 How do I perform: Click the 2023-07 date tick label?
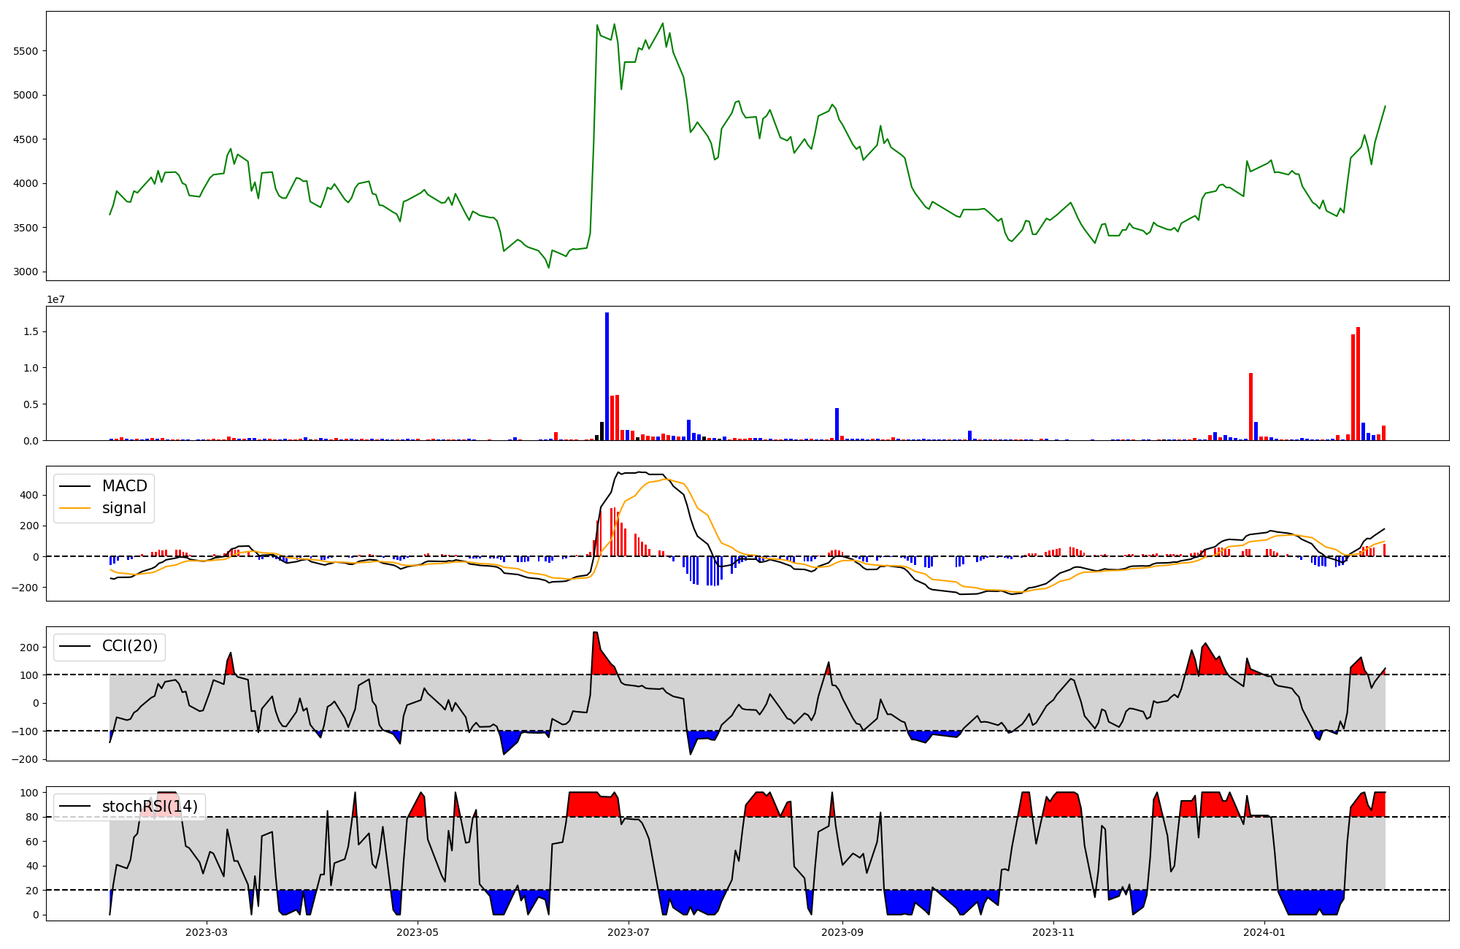[629, 931]
